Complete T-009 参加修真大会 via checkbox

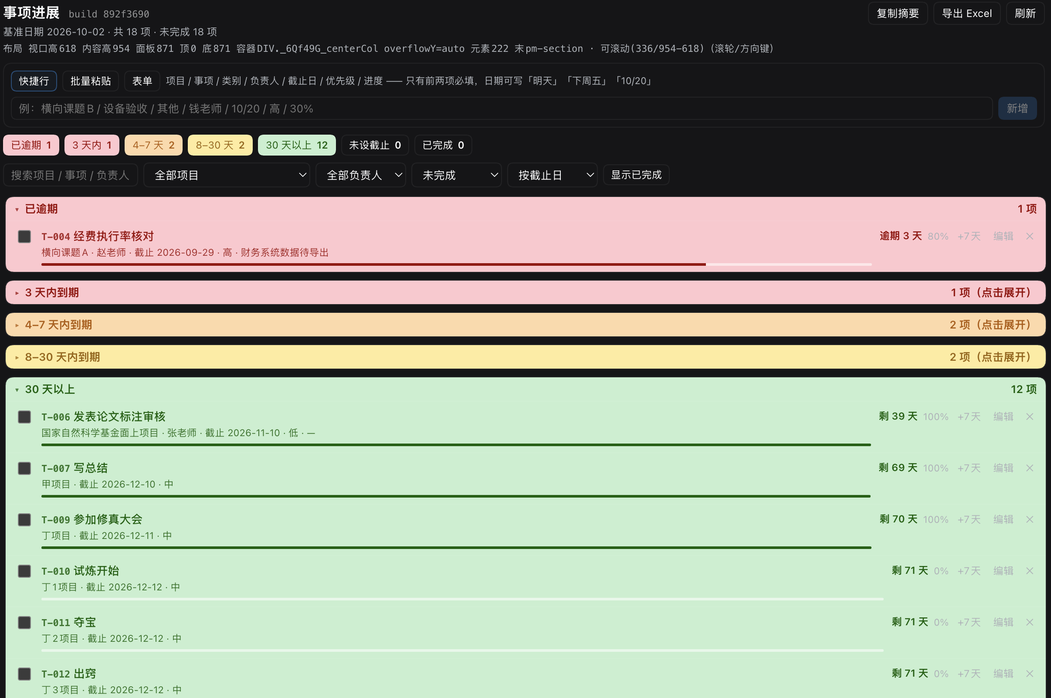coord(24,520)
